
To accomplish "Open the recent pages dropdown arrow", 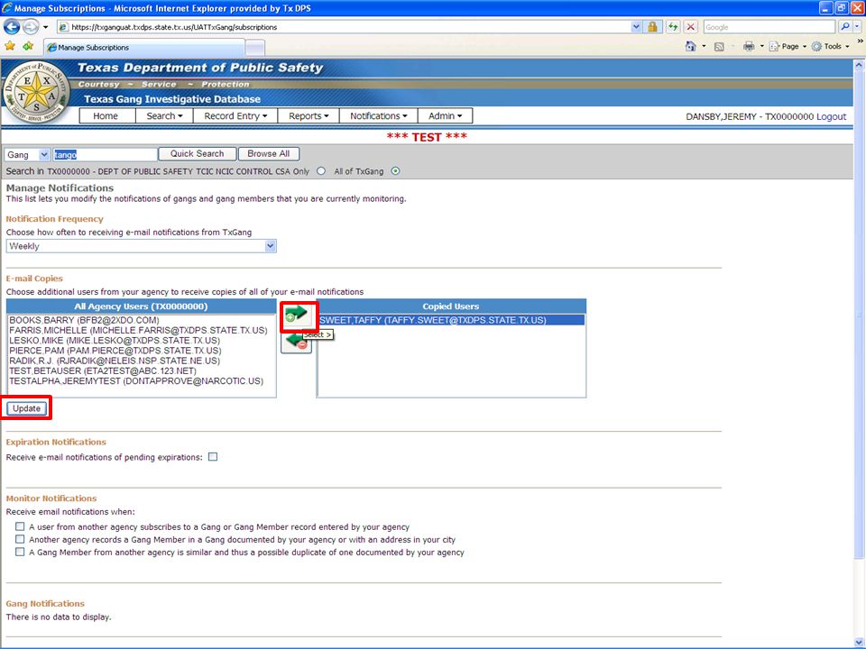I will [46, 26].
